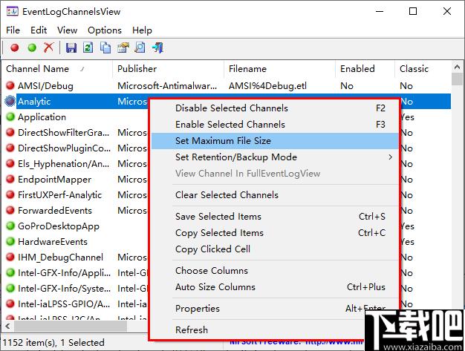Choose Disable Selected Channels from context menu
The height and width of the screenshot is (351, 465).
point(275,108)
